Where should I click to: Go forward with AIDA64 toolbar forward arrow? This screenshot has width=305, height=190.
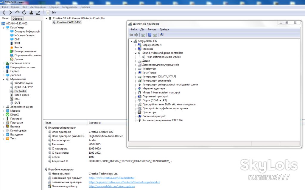(x=10, y=13)
